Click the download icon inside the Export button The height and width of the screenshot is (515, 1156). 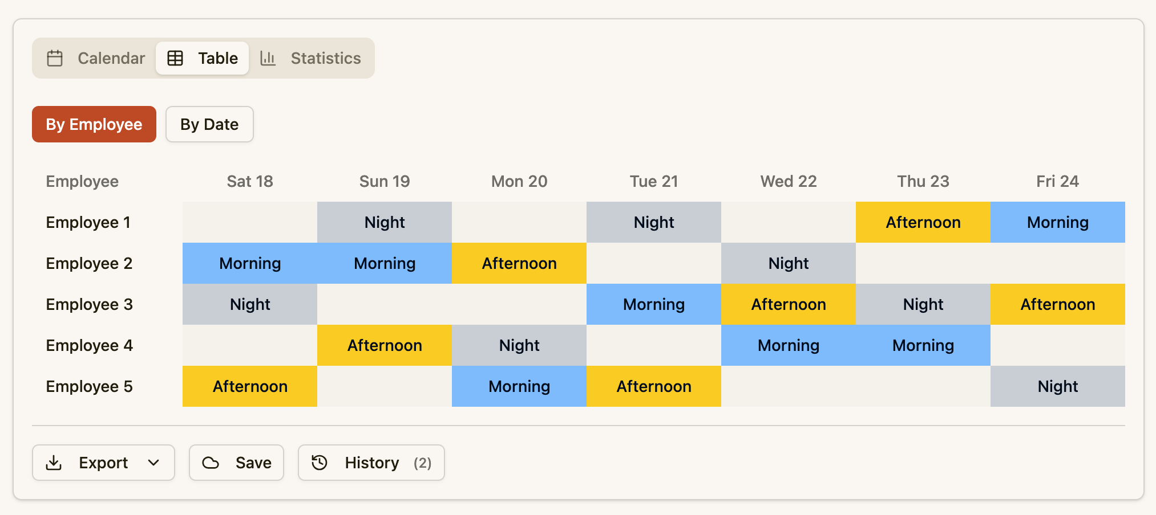coord(55,463)
